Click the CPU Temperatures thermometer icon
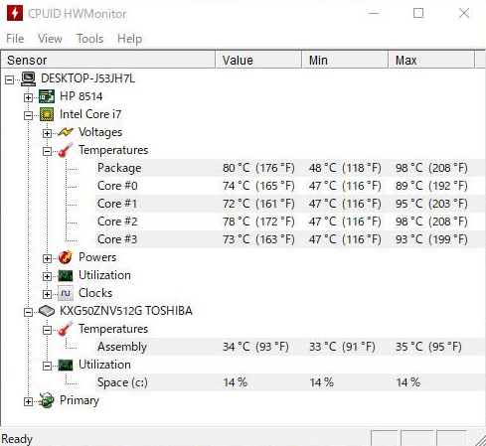Image resolution: width=486 pixels, height=446 pixels. coord(66,150)
